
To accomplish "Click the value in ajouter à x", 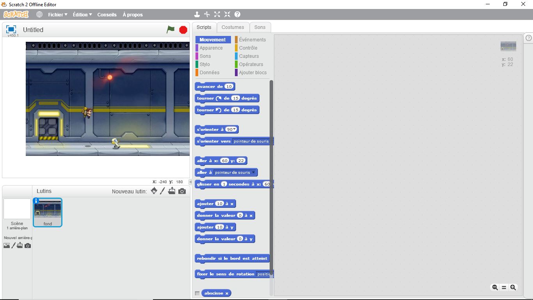I will click(x=220, y=204).
